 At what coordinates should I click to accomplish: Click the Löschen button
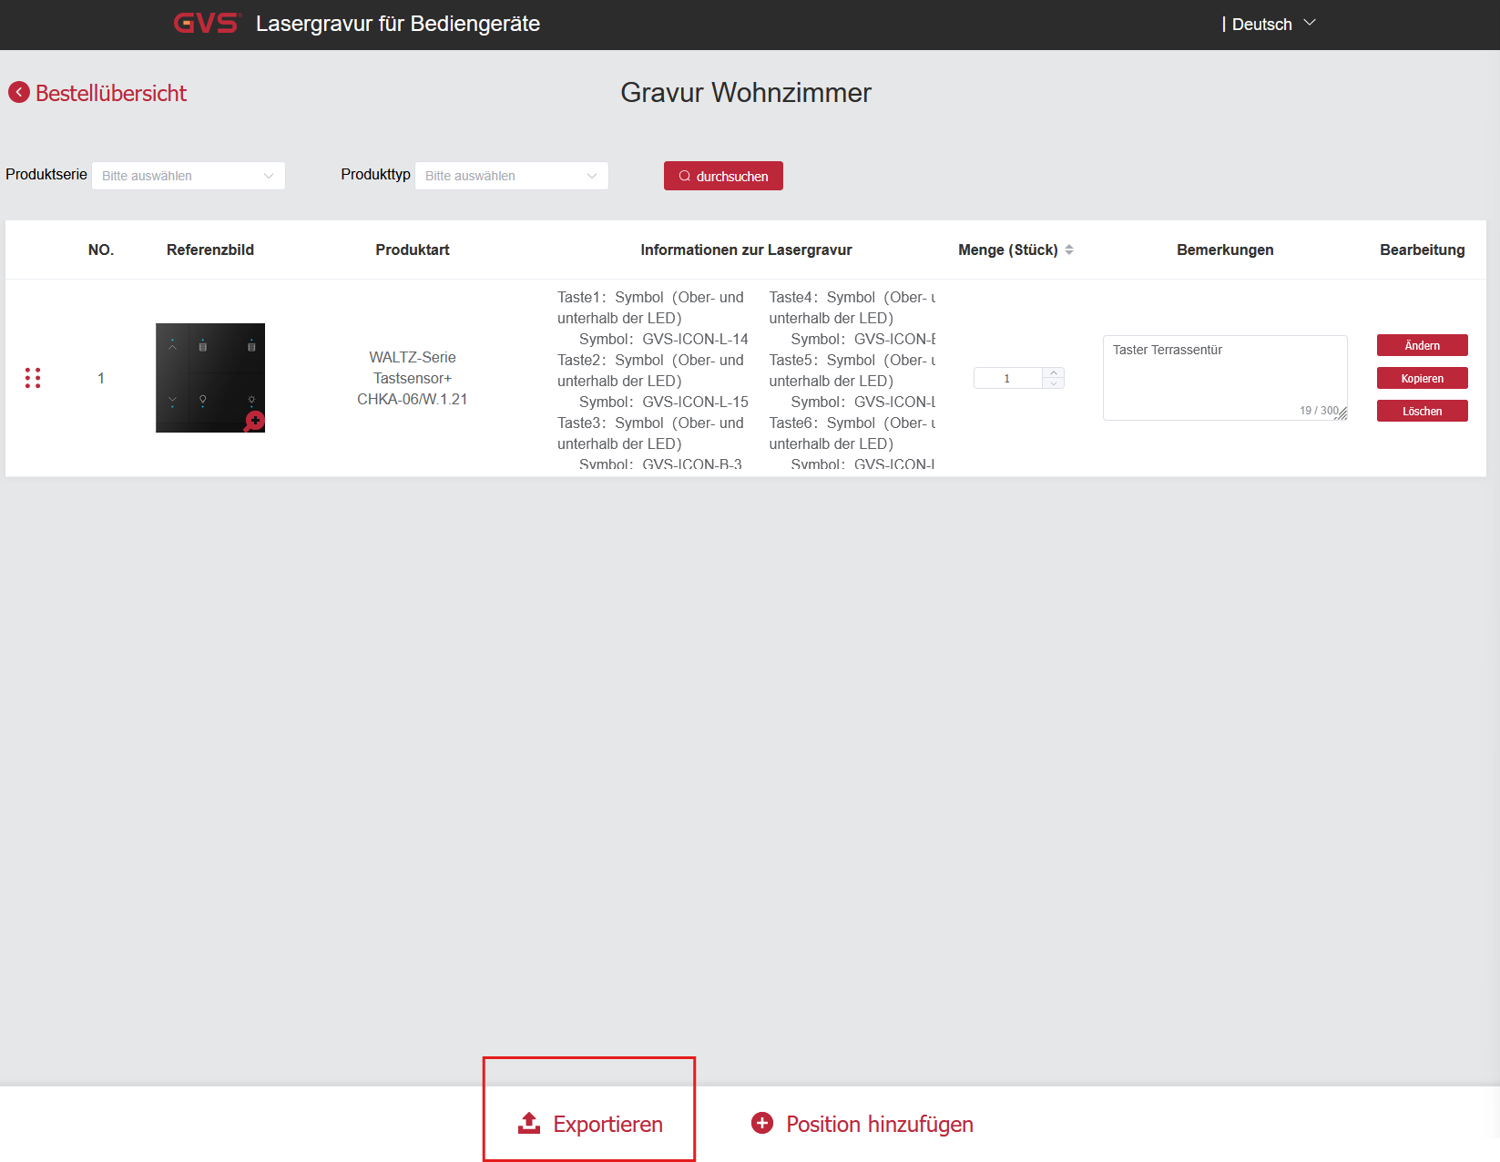pos(1422,411)
